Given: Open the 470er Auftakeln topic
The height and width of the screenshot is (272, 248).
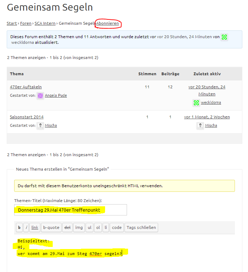Looking at the screenshot, I should [26, 87].
